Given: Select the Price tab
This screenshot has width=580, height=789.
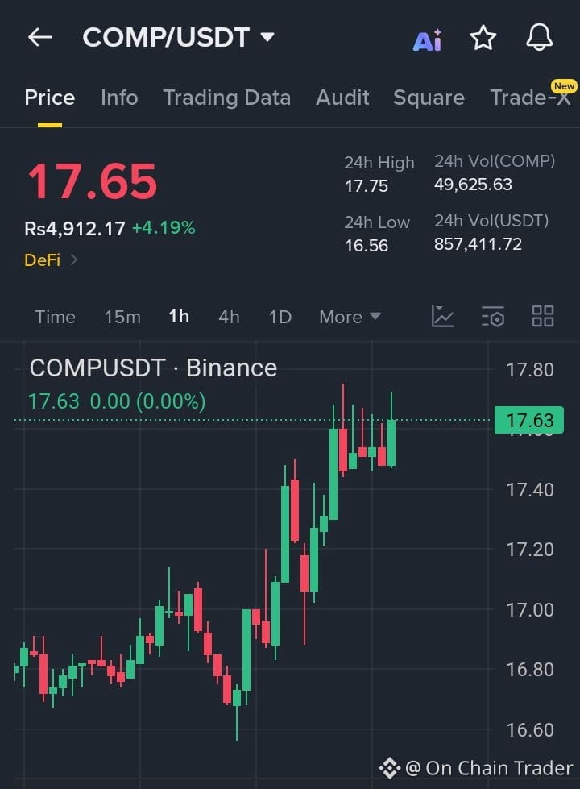Looking at the screenshot, I should [50, 98].
